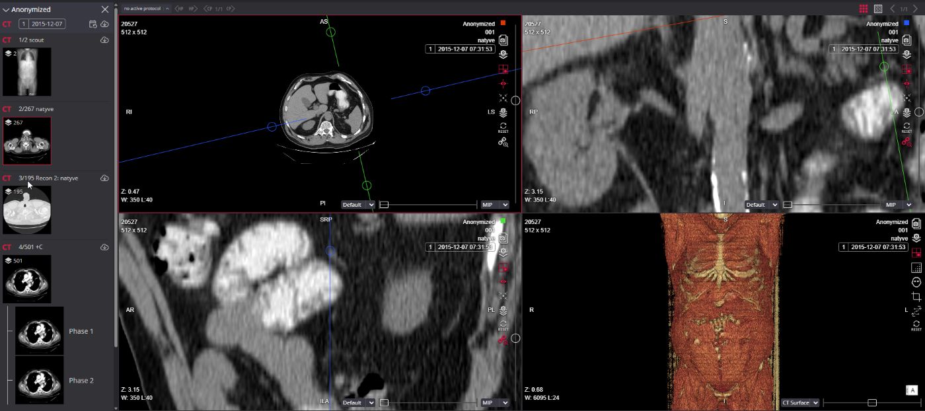Click the blue color marker of coronal view

point(906,23)
